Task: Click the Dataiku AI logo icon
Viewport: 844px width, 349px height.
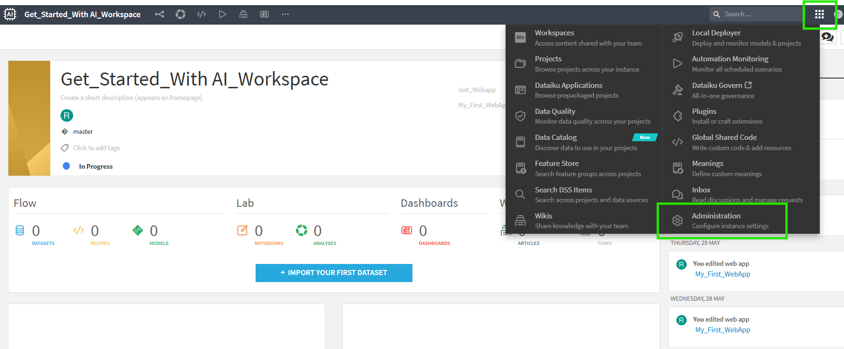Action: [x=10, y=14]
